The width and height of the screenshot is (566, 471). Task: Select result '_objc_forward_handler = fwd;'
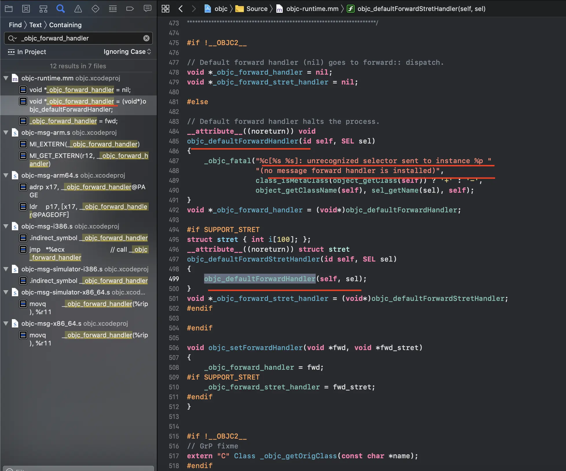[x=73, y=121]
